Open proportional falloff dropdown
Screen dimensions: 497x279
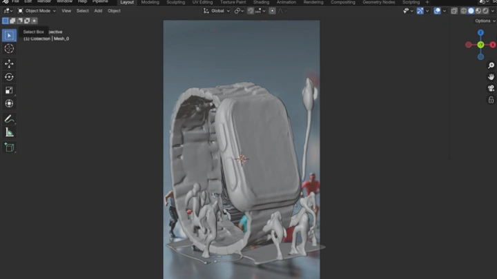coord(282,11)
